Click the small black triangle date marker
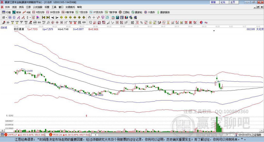Image resolution: width=264 pixels, height=142 pixels. click(x=214, y=31)
